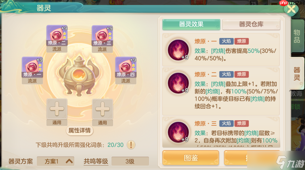
Task: Open 属性详情 attribute details
Action: tap(79, 131)
